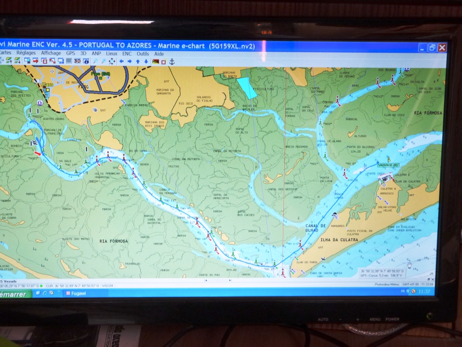462x347 pixels.
Task: Click the SAUVAGE (B) waypoint label
Action: pos(388,165)
